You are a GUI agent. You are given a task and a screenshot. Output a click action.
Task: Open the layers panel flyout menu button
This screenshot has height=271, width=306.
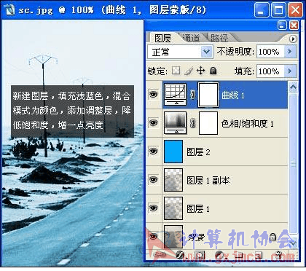[293, 39]
